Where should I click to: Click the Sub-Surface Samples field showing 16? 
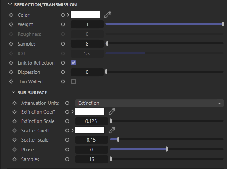pos(92,159)
